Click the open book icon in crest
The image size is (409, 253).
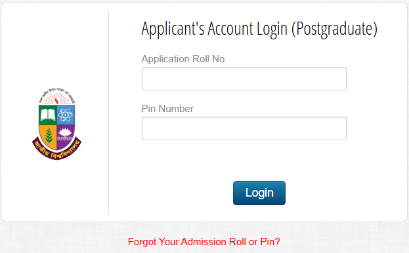(48, 115)
